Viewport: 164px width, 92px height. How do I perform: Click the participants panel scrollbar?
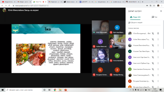[163, 34]
